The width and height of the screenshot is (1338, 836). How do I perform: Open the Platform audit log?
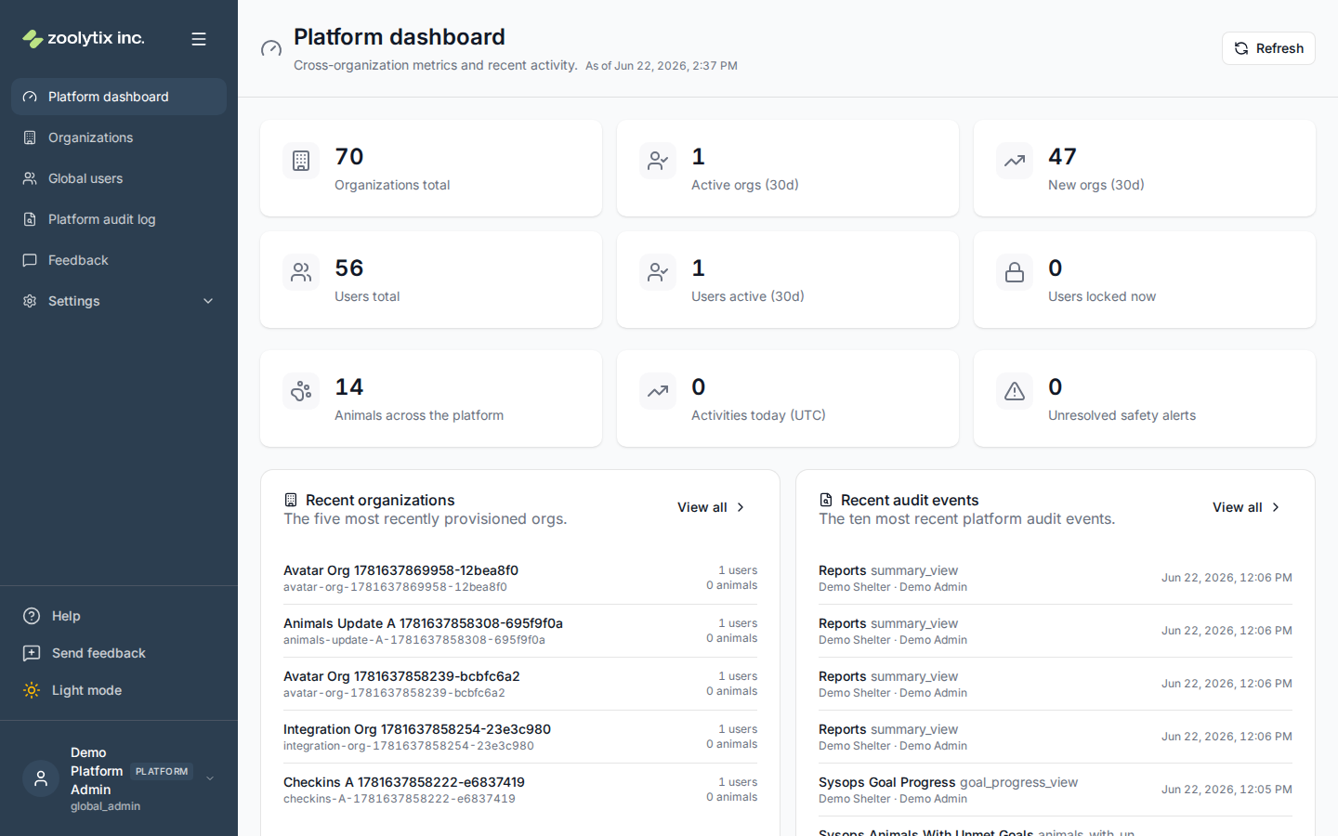119,219
